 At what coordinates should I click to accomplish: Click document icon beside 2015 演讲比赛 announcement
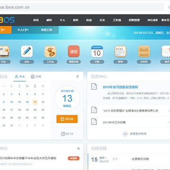(x=94, y=110)
